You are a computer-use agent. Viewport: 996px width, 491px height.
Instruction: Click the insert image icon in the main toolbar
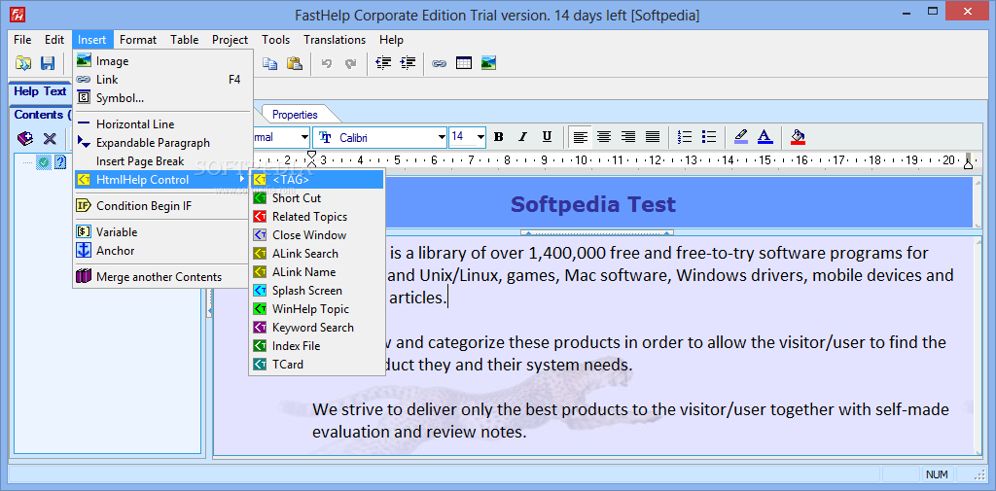point(488,63)
